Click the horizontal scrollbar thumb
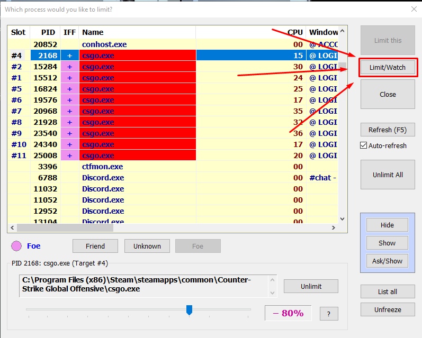Screen dimensions: 422x338 [65, 228]
